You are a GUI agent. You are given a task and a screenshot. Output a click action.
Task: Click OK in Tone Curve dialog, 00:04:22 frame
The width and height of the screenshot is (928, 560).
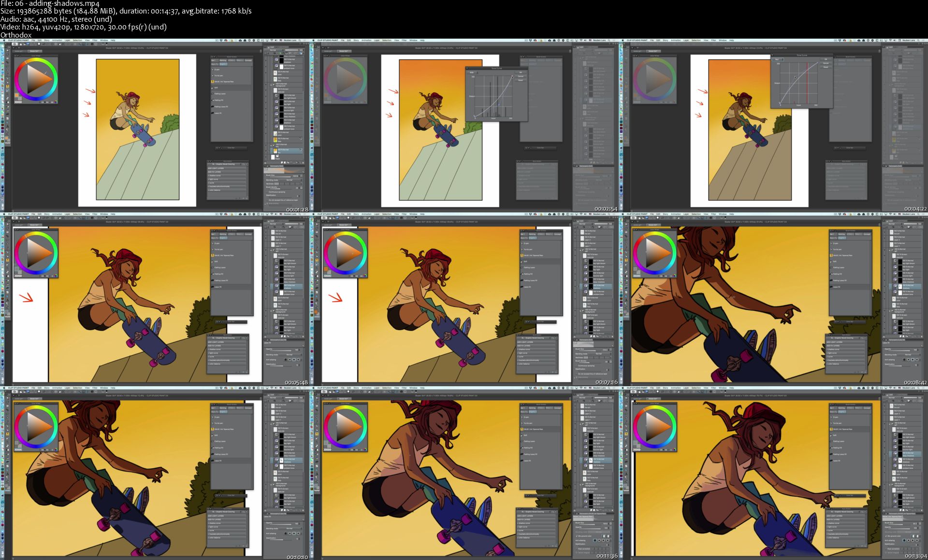tap(826, 59)
